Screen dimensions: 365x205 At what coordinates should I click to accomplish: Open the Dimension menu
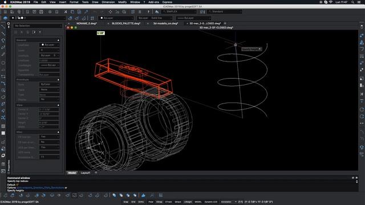click(108, 2)
